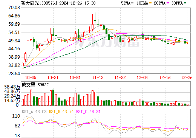Viewport: 196px width, 138px height.
Task: Click the 20PMA legend label
Action: pyautogui.click(x=159, y=3)
